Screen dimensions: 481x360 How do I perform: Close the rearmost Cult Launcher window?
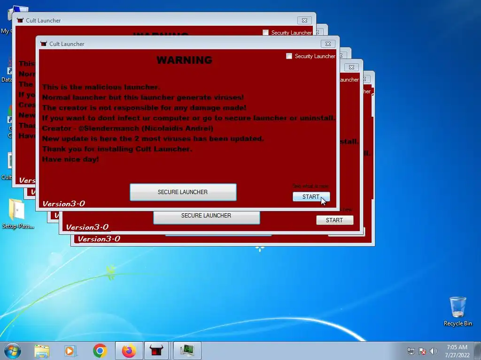coord(304,21)
